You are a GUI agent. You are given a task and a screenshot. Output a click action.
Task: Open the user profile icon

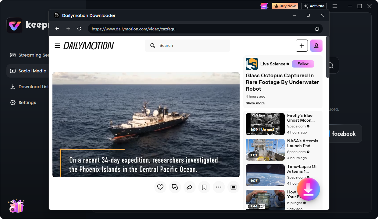pyautogui.click(x=316, y=46)
